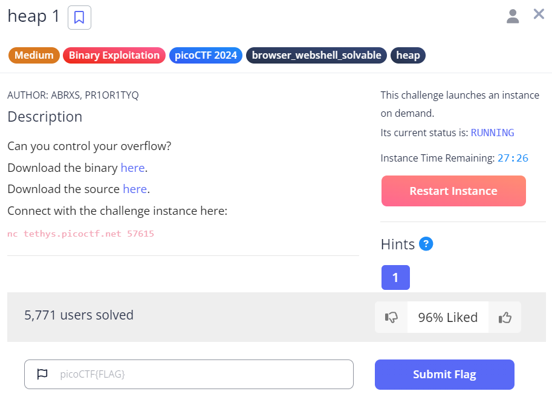Click the 96% Liked rating label

click(447, 317)
